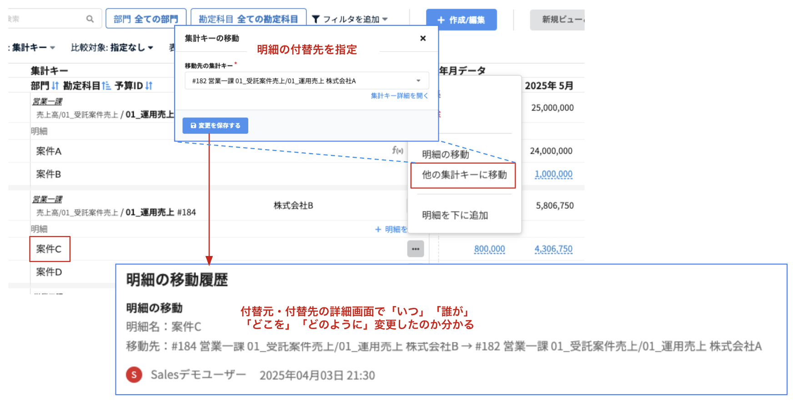Click the Salesデモユーザー avatar icon
This screenshot has height=401, width=793.
click(134, 375)
